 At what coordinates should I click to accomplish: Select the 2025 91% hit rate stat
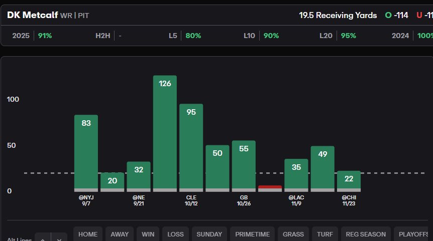click(x=32, y=36)
